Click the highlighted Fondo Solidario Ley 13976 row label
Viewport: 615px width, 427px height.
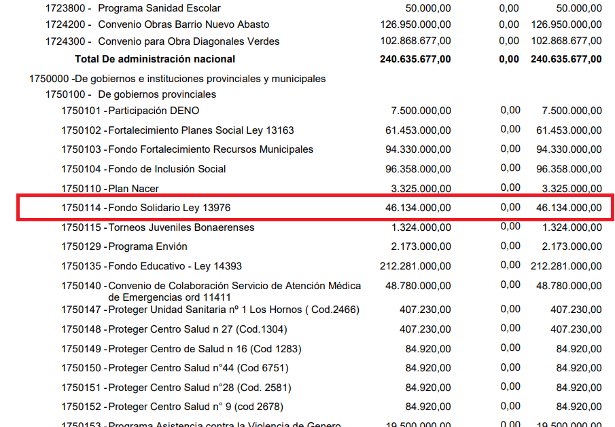[x=174, y=208]
